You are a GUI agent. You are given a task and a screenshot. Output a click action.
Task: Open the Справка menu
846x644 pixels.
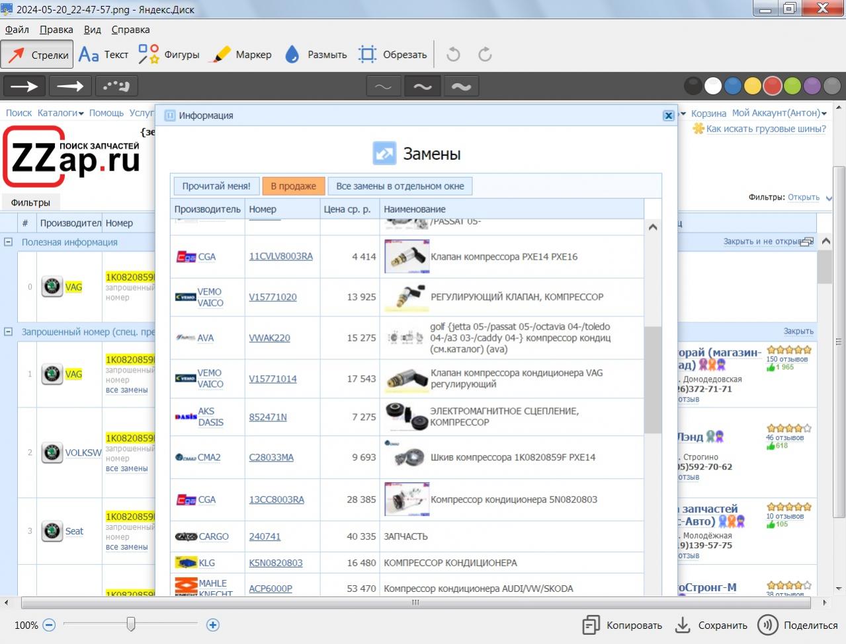click(130, 30)
